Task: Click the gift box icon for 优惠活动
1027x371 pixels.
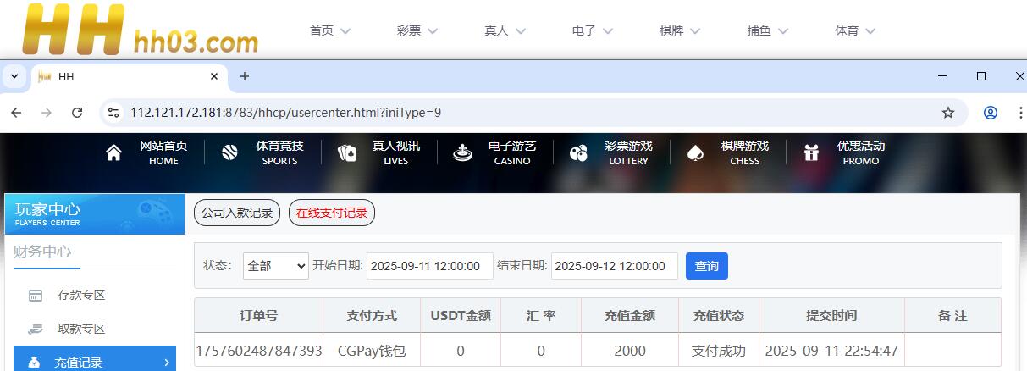Action: point(811,153)
